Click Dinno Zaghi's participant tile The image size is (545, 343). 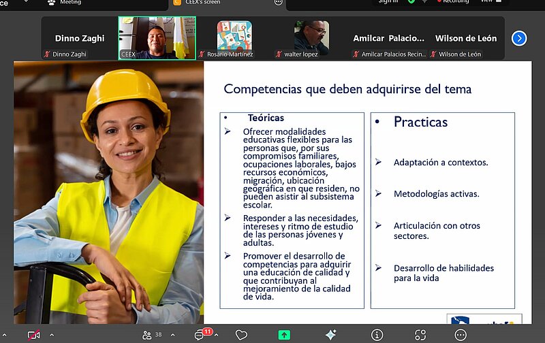pyautogui.click(x=80, y=38)
